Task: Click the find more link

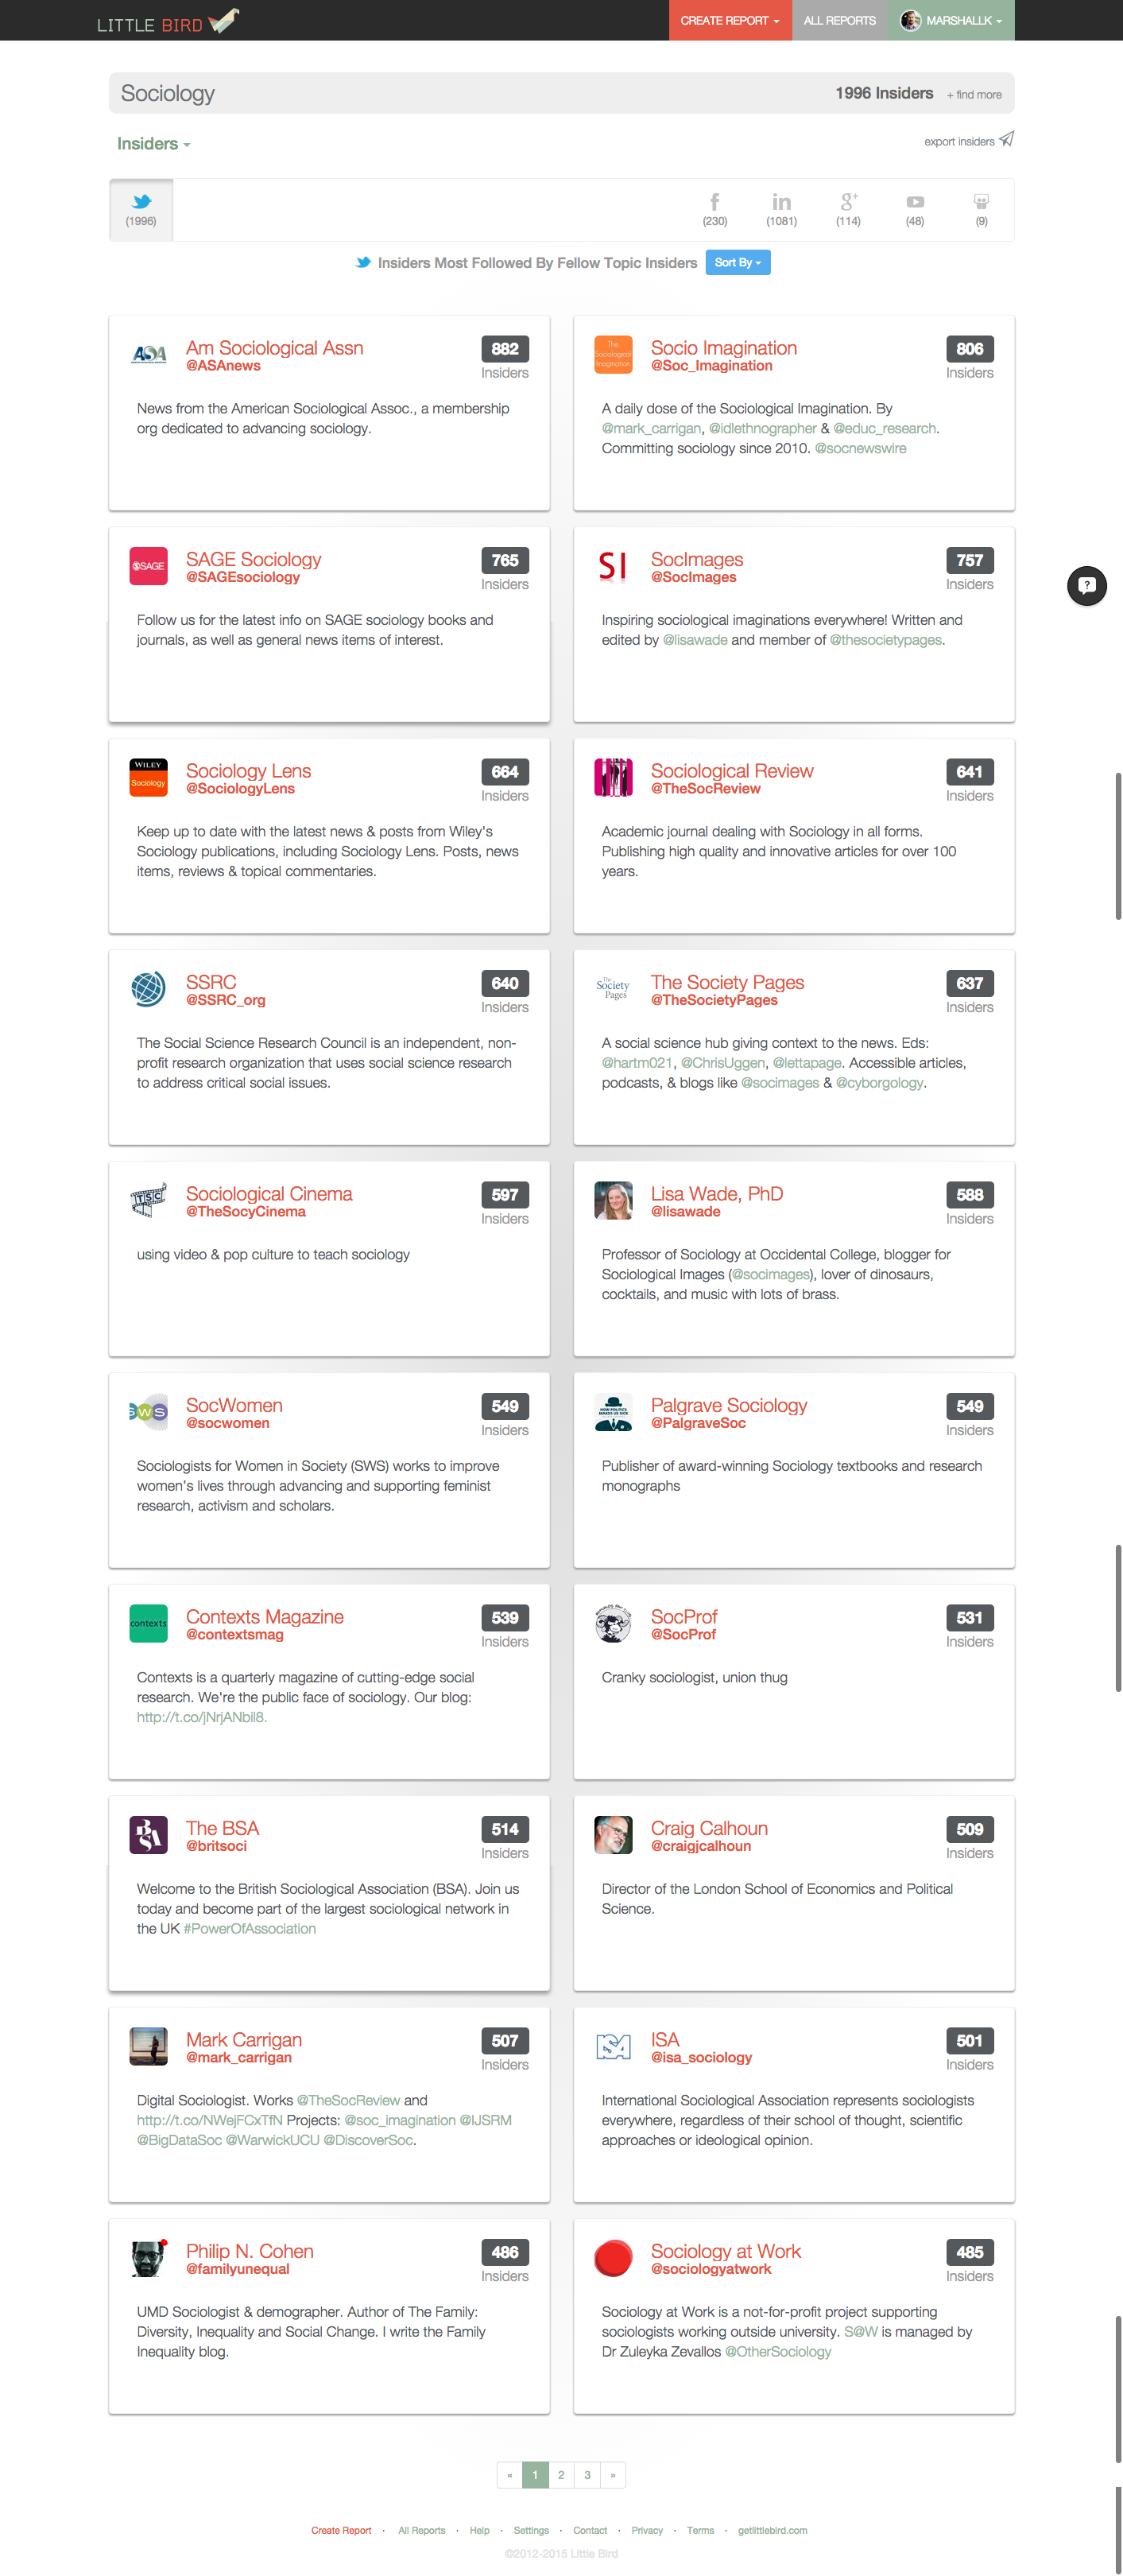Action: [x=974, y=95]
